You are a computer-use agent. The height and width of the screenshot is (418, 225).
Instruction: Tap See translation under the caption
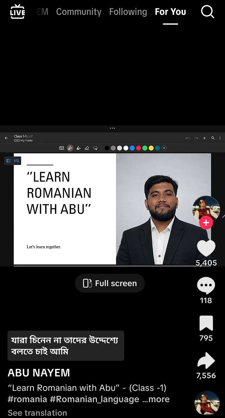point(37,413)
